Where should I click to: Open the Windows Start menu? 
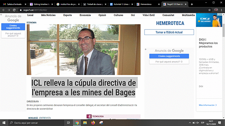coord(4,123)
